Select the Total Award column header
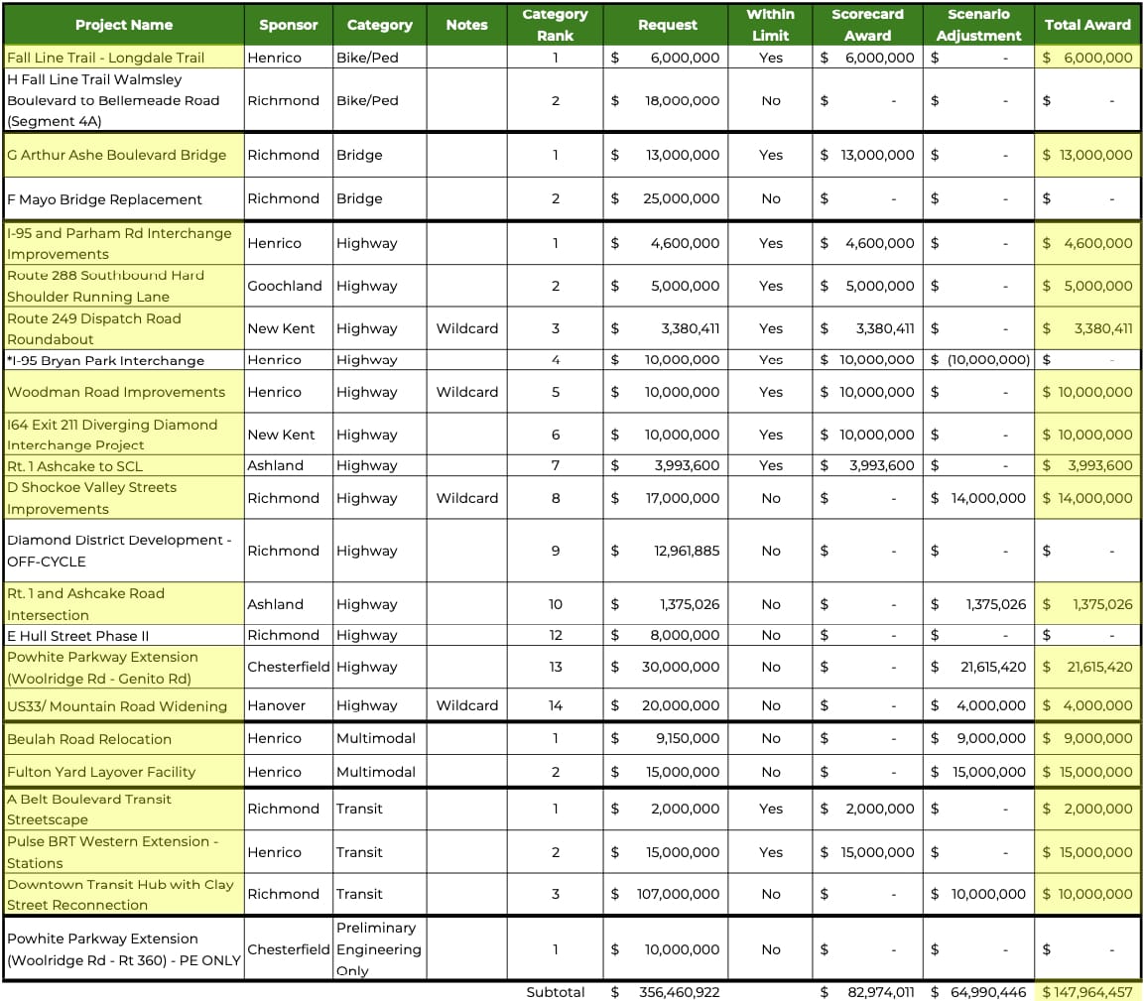Image resolution: width=1144 pixels, height=1001 pixels. pos(1087,25)
